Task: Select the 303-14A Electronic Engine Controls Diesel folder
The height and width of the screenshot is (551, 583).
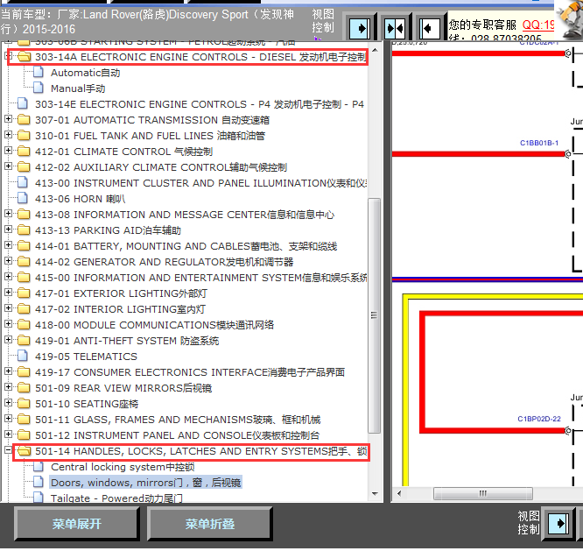Action: 200,57
